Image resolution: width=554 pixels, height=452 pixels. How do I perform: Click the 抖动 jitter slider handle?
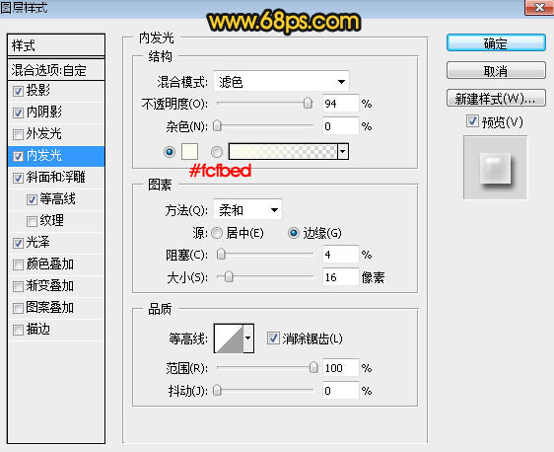click(217, 390)
